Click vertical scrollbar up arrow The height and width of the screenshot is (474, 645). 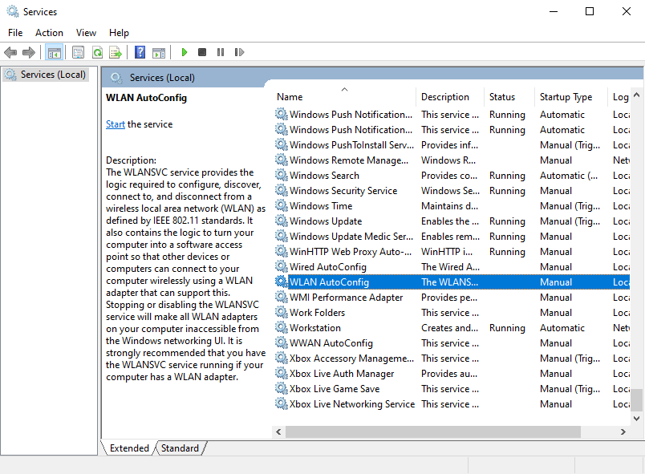pos(636,95)
